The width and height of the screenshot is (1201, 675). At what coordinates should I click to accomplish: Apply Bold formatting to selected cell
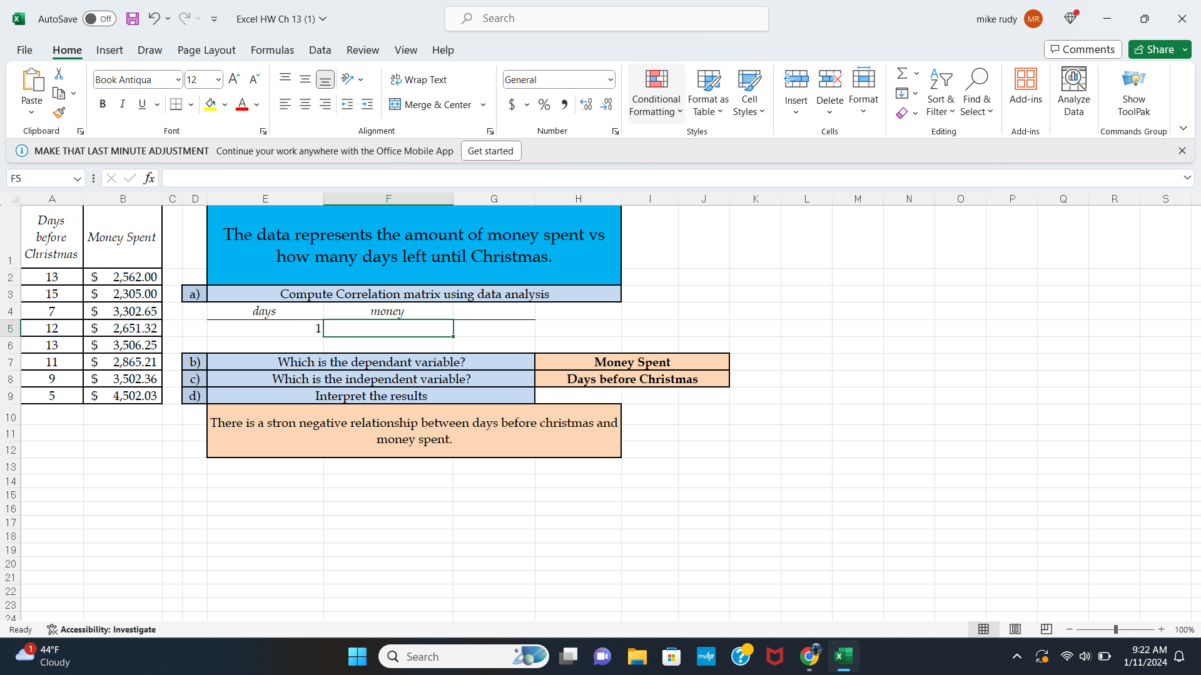coord(103,104)
